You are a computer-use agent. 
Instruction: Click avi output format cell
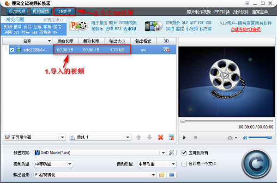tap(143, 50)
